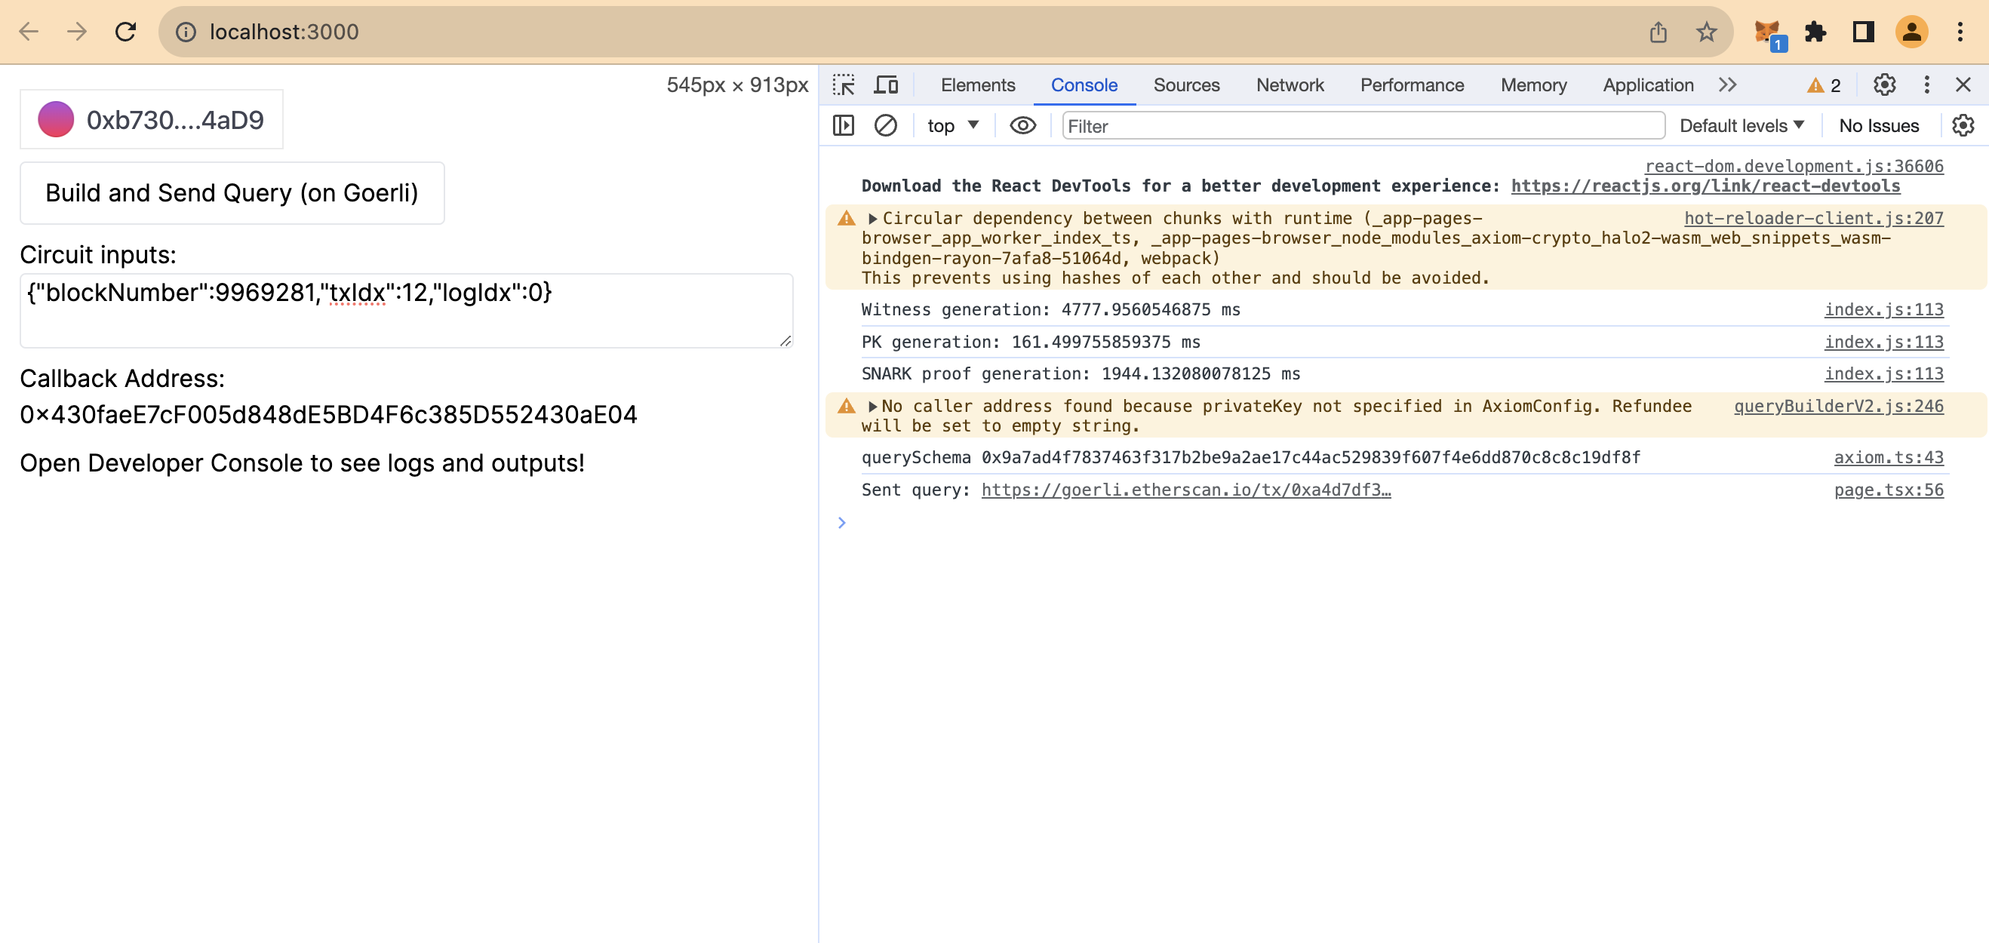
Task: Expand the top frame context dropdown
Action: pos(951,124)
